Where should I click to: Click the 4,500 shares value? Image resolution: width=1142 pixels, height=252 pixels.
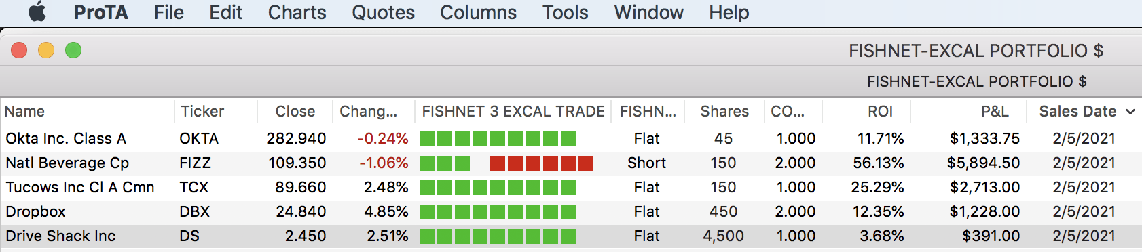pyautogui.click(x=723, y=236)
